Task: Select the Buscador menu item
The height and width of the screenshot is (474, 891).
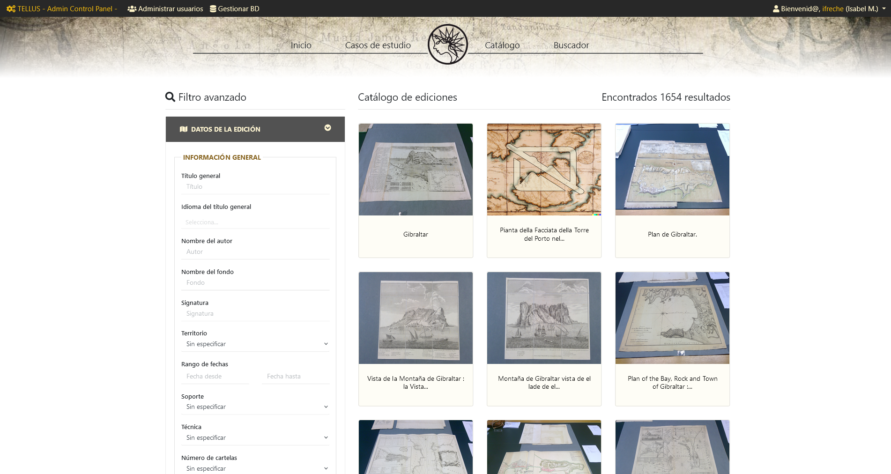Action: tap(571, 45)
